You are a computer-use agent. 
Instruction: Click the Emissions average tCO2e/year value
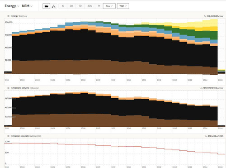pos(212,88)
